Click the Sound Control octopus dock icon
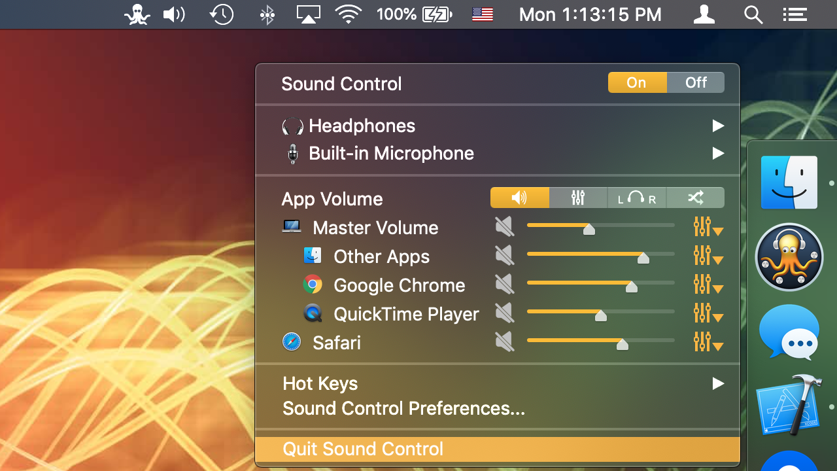Screen dimensions: 837x471 point(789,257)
